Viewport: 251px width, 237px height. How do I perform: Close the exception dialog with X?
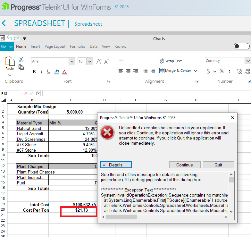[x=232, y=117]
